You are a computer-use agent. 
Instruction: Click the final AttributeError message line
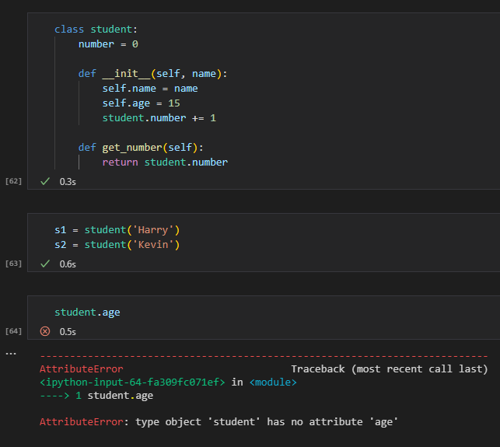click(219, 422)
